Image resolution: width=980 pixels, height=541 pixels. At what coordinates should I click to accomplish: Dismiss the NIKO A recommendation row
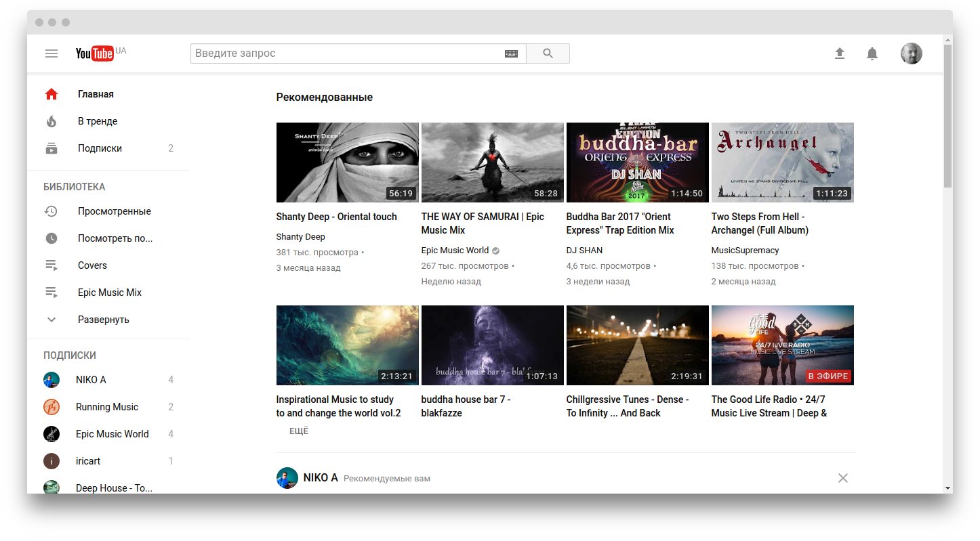click(842, 477)
